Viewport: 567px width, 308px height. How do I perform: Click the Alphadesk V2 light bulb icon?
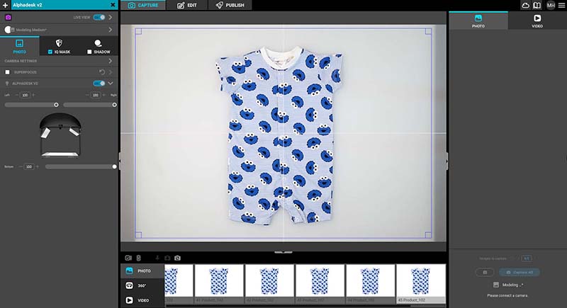tap(7, 84)
